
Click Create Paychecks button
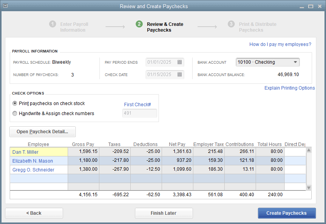coord(287,213)
